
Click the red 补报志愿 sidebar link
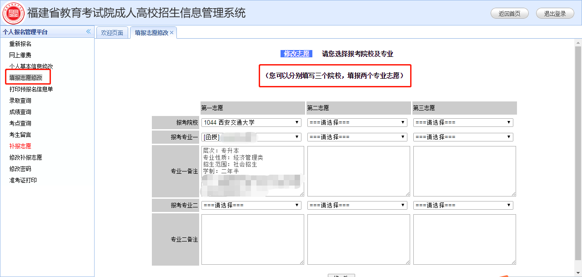coord(20,146)
